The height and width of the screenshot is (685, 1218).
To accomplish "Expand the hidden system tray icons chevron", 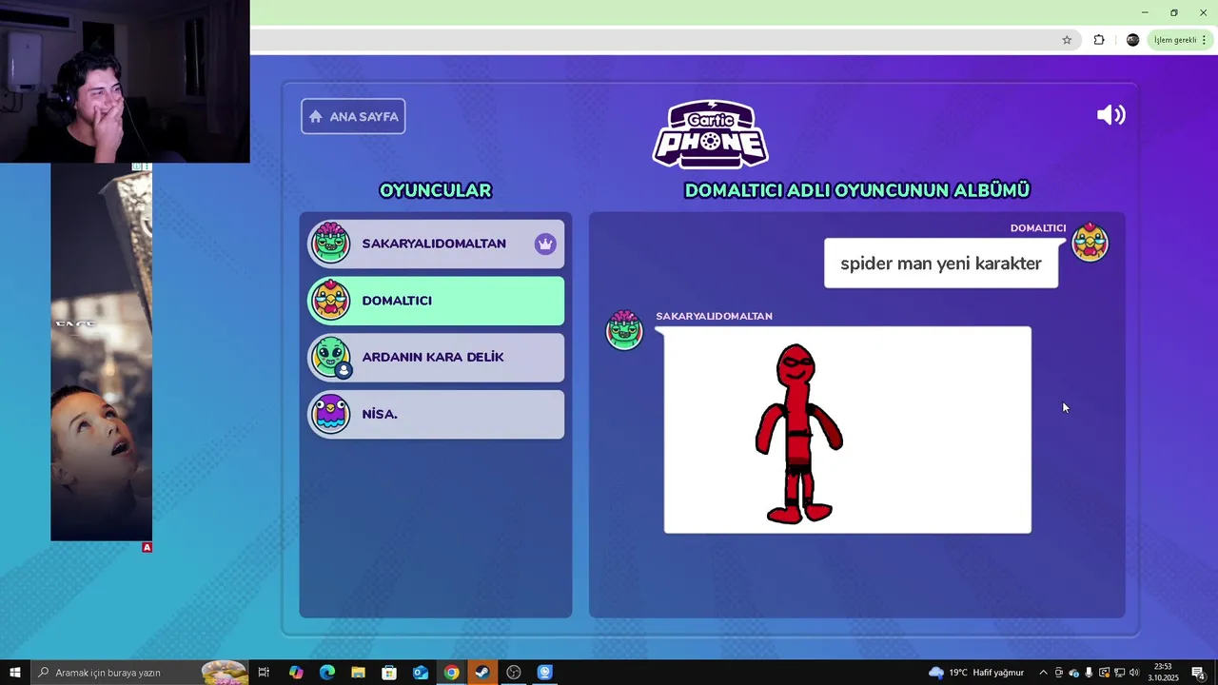I will (1043, 673).
